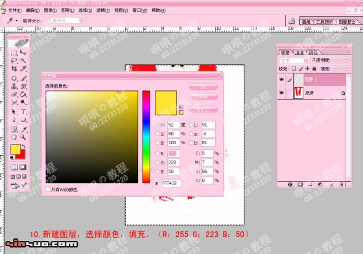Select the Eraser tool
The height and width of the screenshot is (254, 363).
coord(14,94)
